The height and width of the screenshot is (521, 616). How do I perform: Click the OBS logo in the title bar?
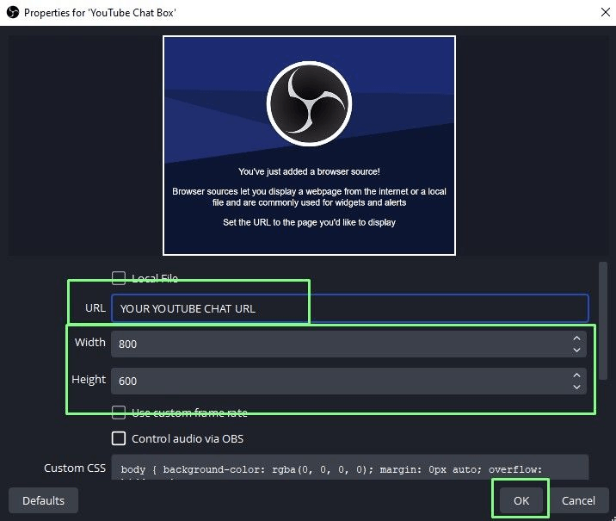point(13,13)
